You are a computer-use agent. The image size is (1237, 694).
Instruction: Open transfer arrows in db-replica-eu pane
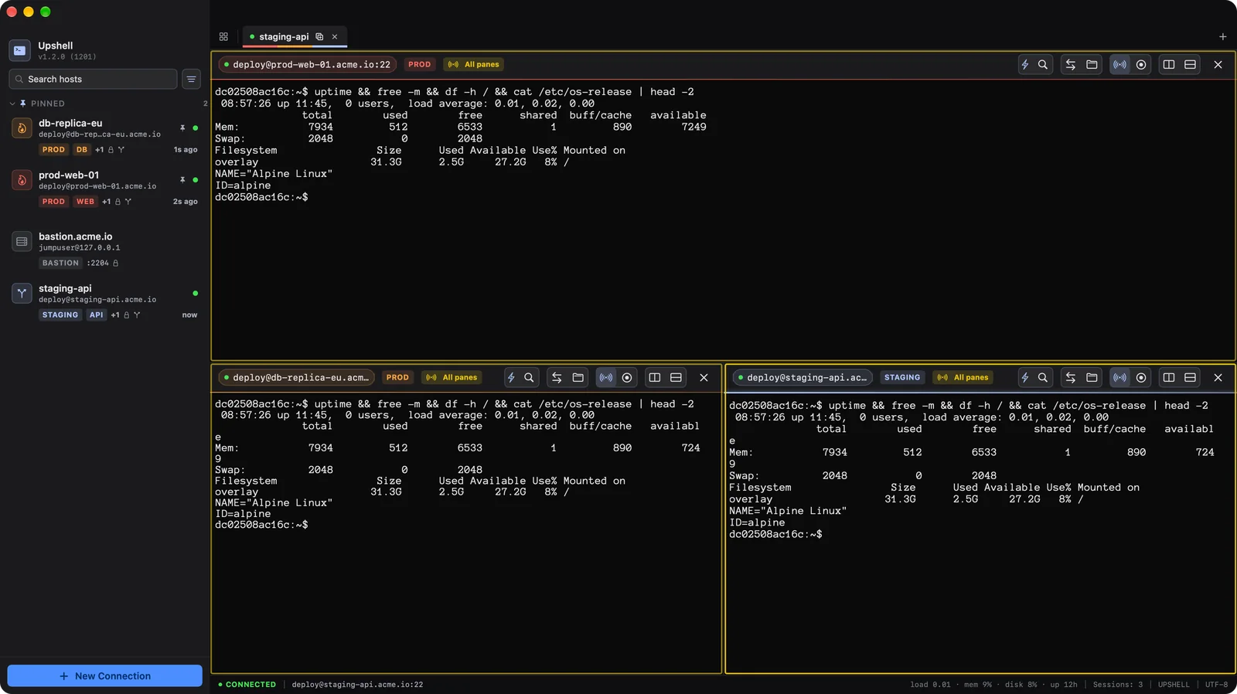click(x=557, y=378)
